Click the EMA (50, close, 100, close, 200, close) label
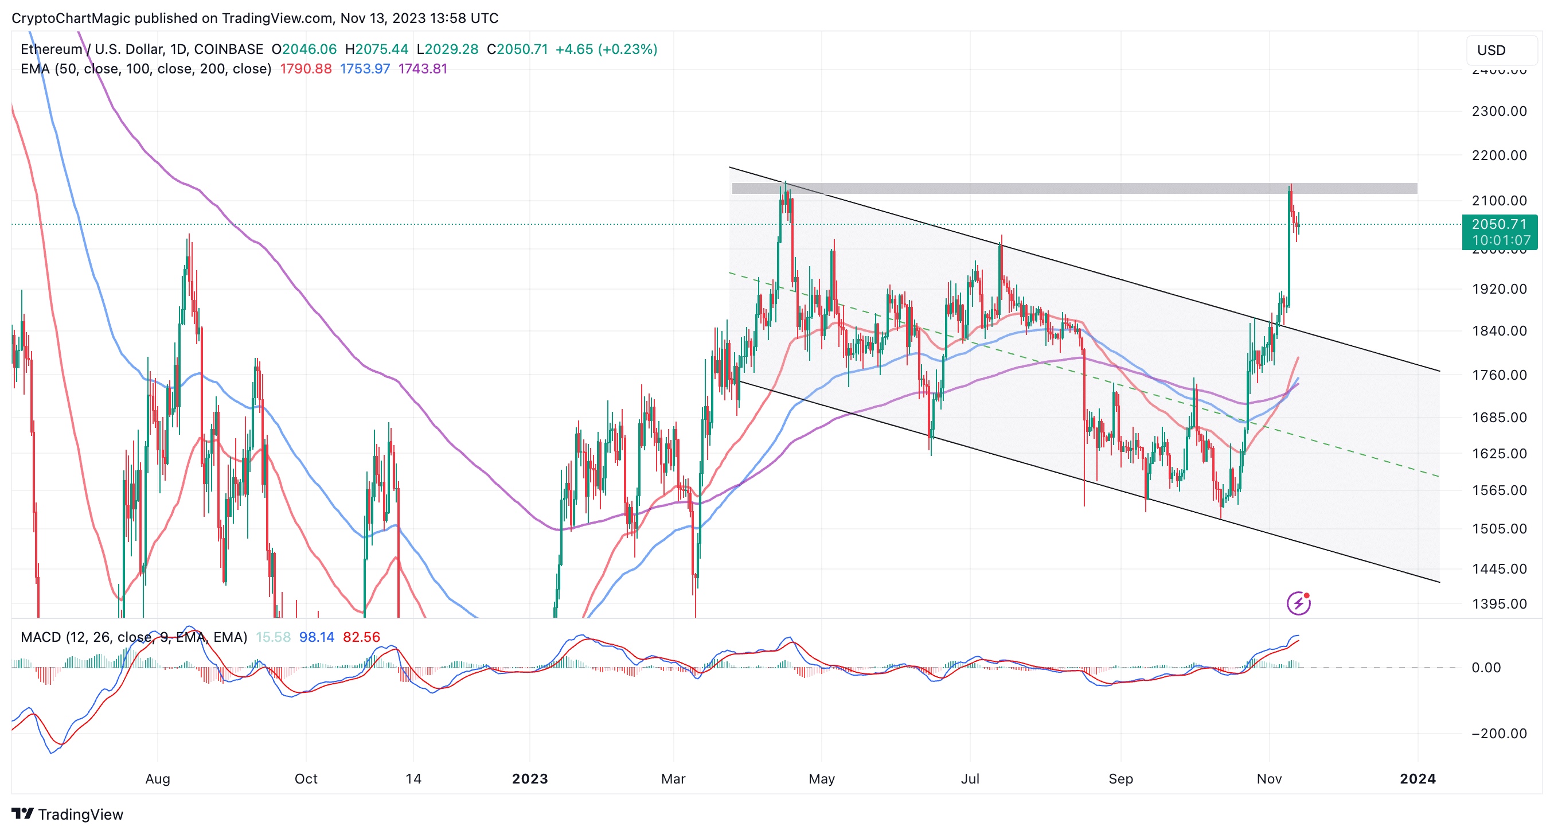 point(146,69)
